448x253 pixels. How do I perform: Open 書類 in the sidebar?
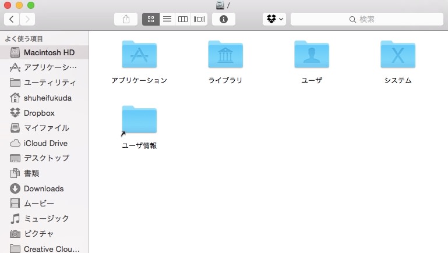point(44,173)
